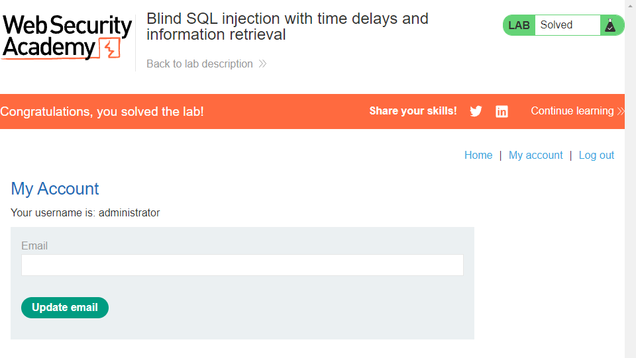Click the Web Security Academy logo

[x=67, y=37]
